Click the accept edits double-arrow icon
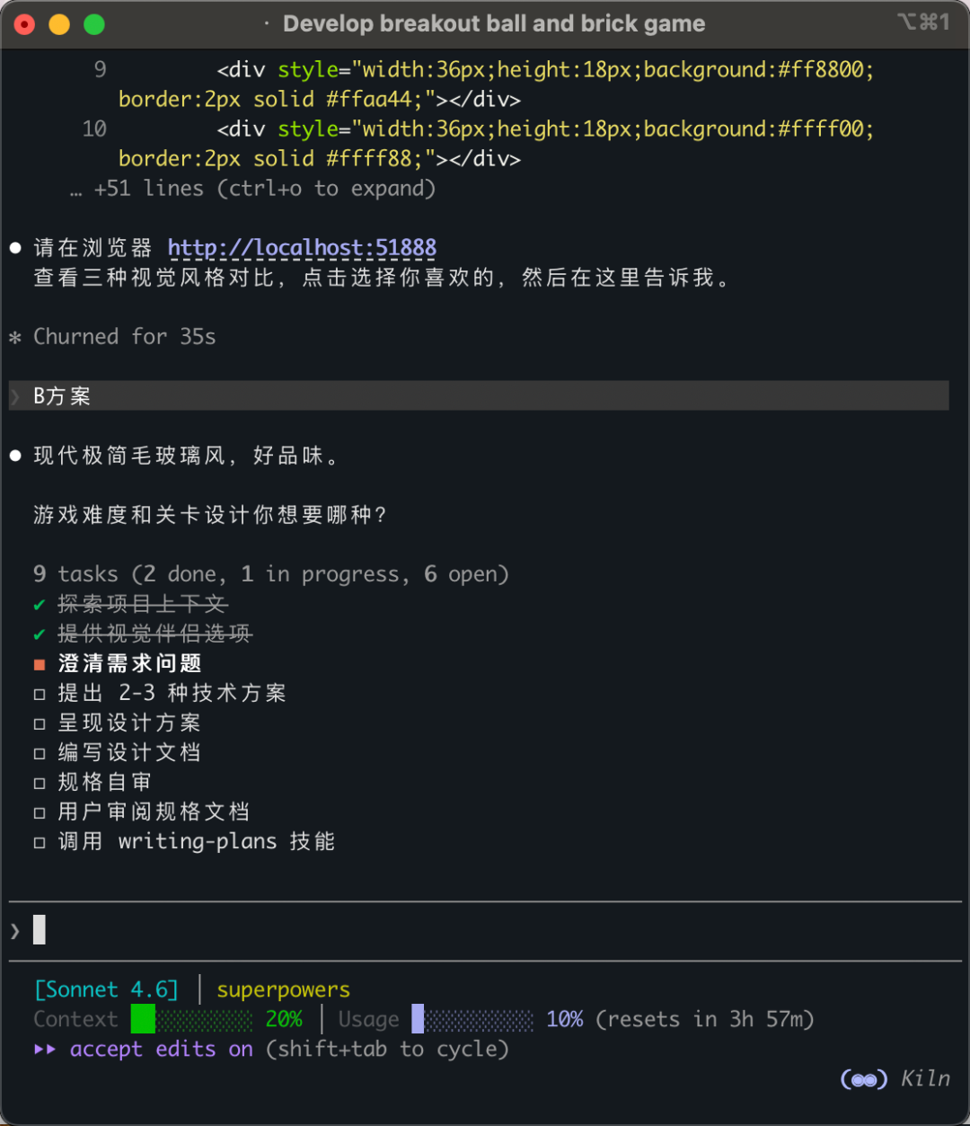This screenshot has height=1126, width=970. [45, 1050]
